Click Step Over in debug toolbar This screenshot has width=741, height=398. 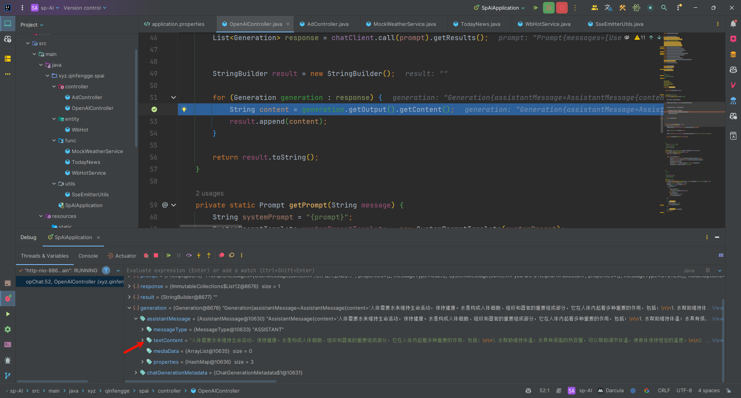click(189, 255)
